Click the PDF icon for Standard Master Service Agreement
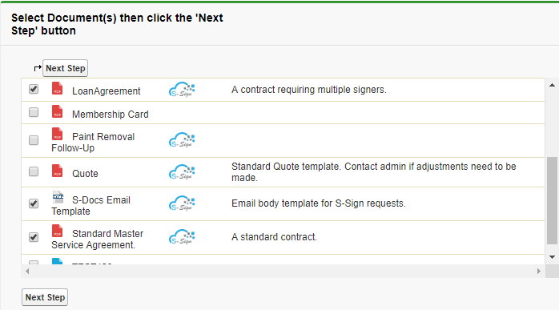 [57, 231]
